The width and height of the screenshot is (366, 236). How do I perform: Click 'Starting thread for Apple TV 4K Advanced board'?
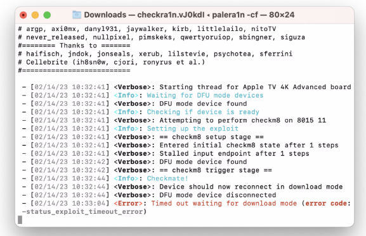tap(255, 87)
